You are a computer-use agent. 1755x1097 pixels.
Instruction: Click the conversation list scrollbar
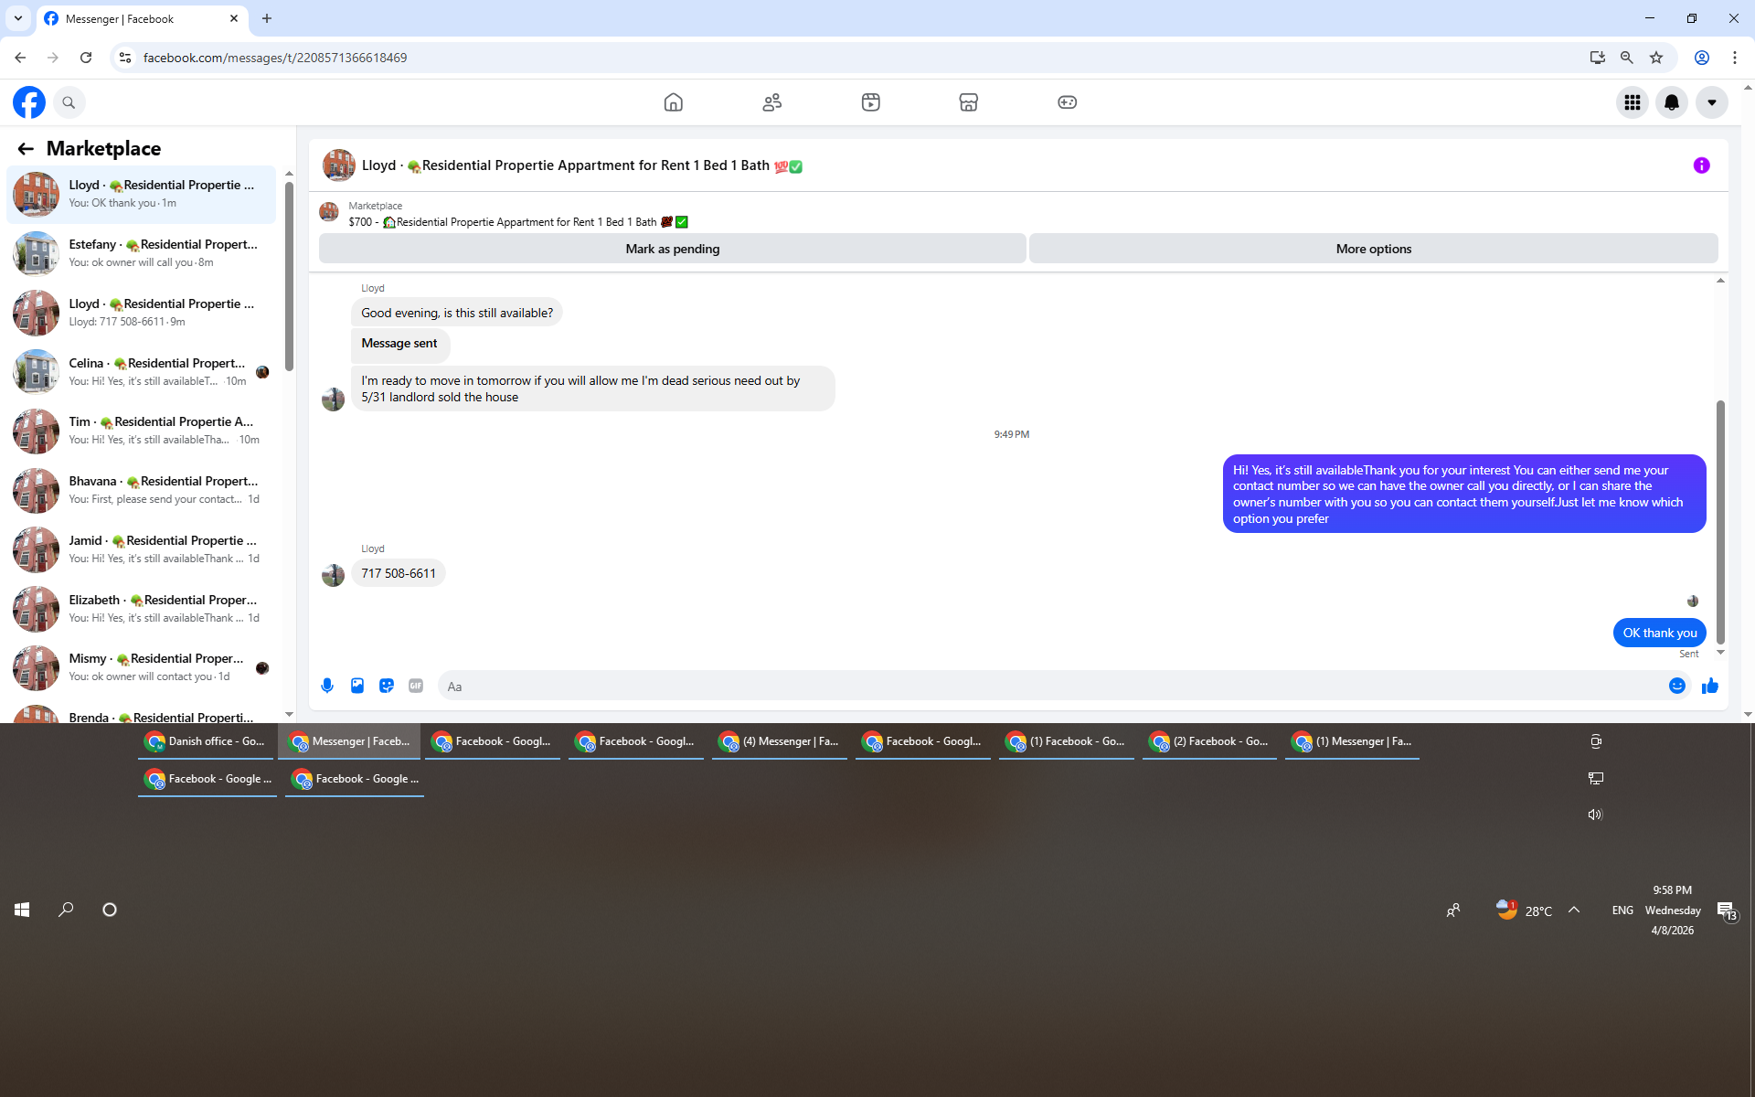pyautogui.click(x=289, y=274)
